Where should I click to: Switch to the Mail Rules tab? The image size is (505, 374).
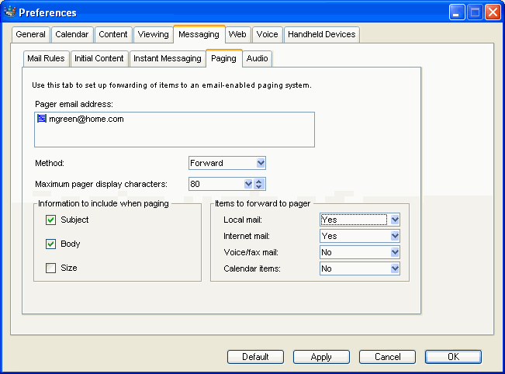click(x=46, y=58)
